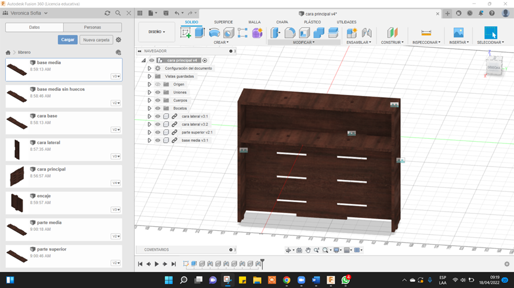This screenshot has height=288, width=514.
Task: Open the cara lateral file thumbnail
Action: click(16, 149)
